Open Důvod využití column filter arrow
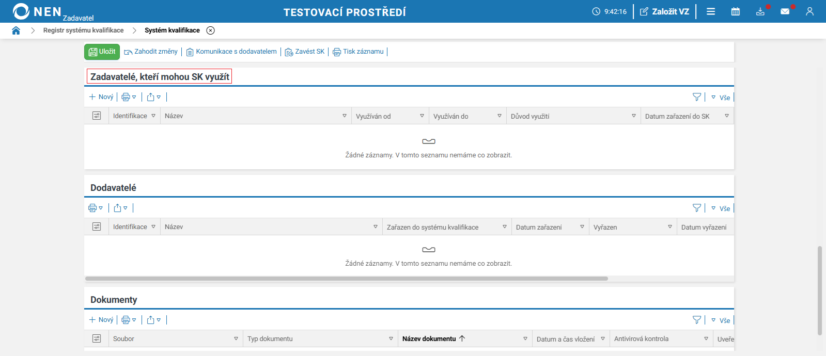Image resolution: width=826 pixels, height=356 pixels. pyautogui.click(x=634, y=116)
